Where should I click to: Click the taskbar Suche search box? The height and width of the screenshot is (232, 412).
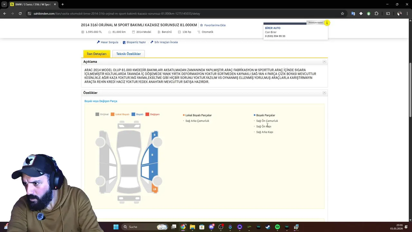[145, 227]
